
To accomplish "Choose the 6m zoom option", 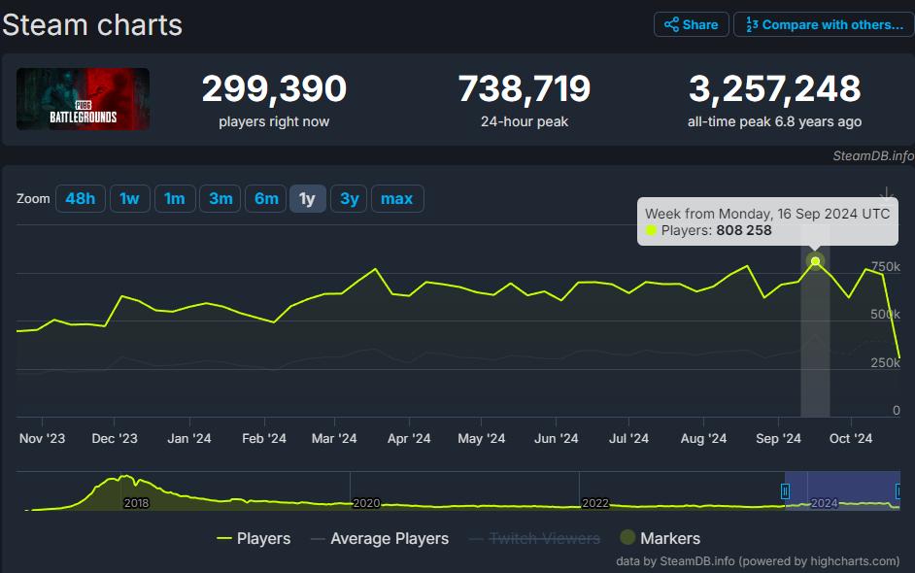I will [x=266, y=199].
